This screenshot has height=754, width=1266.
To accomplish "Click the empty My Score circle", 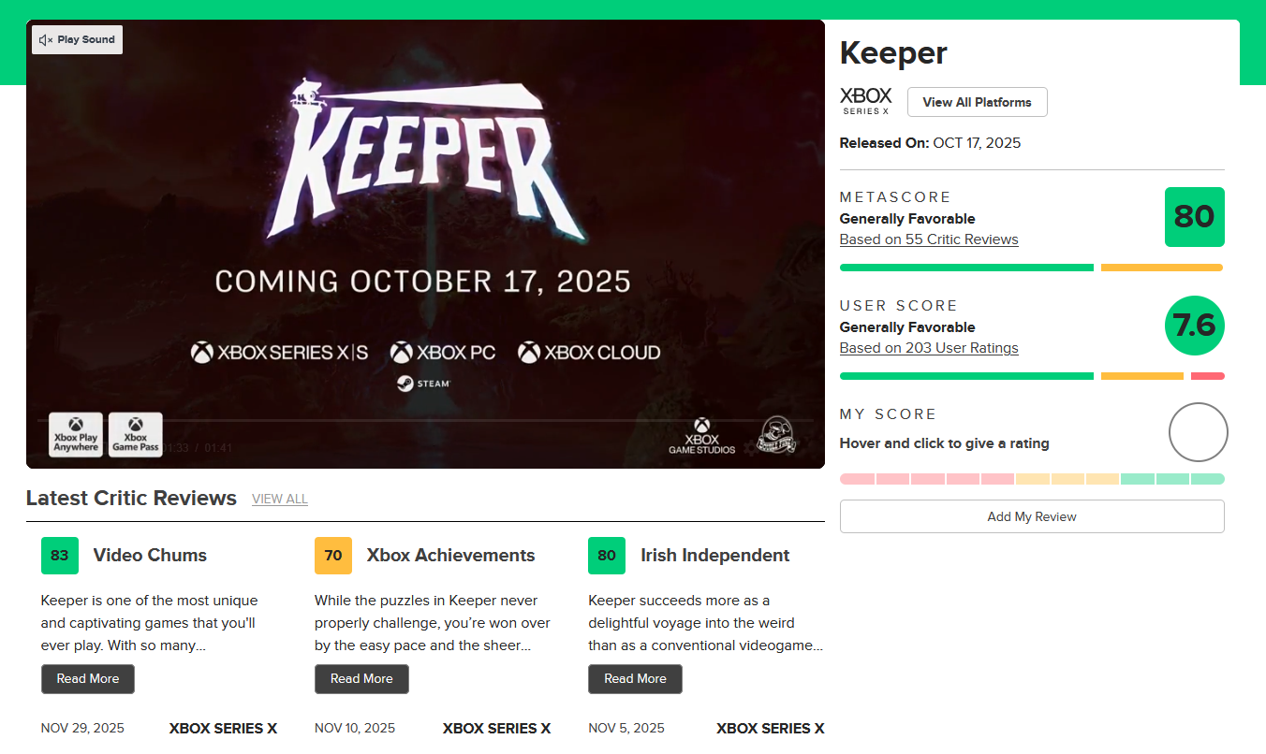I will point(1198,432).
